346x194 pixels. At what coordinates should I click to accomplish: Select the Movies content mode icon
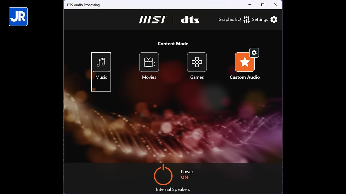[149, 62]
